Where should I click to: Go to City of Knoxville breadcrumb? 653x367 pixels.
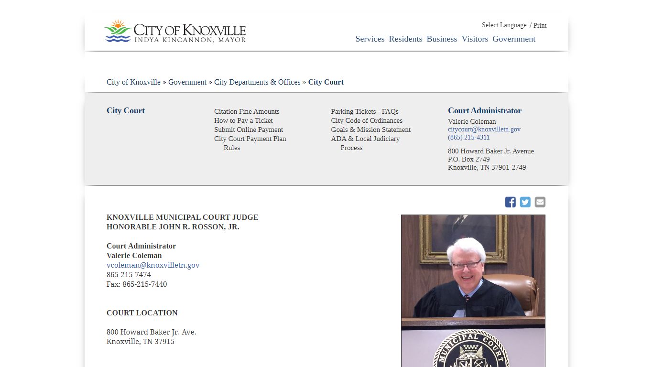(133, 82)
